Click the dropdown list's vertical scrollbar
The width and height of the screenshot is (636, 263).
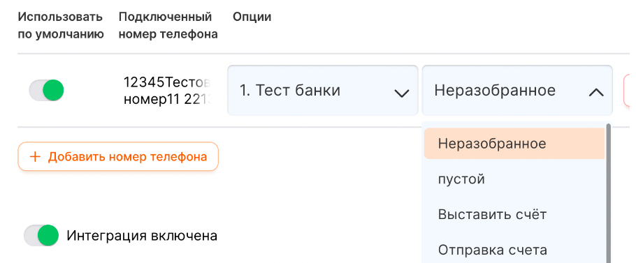[608, 193]
